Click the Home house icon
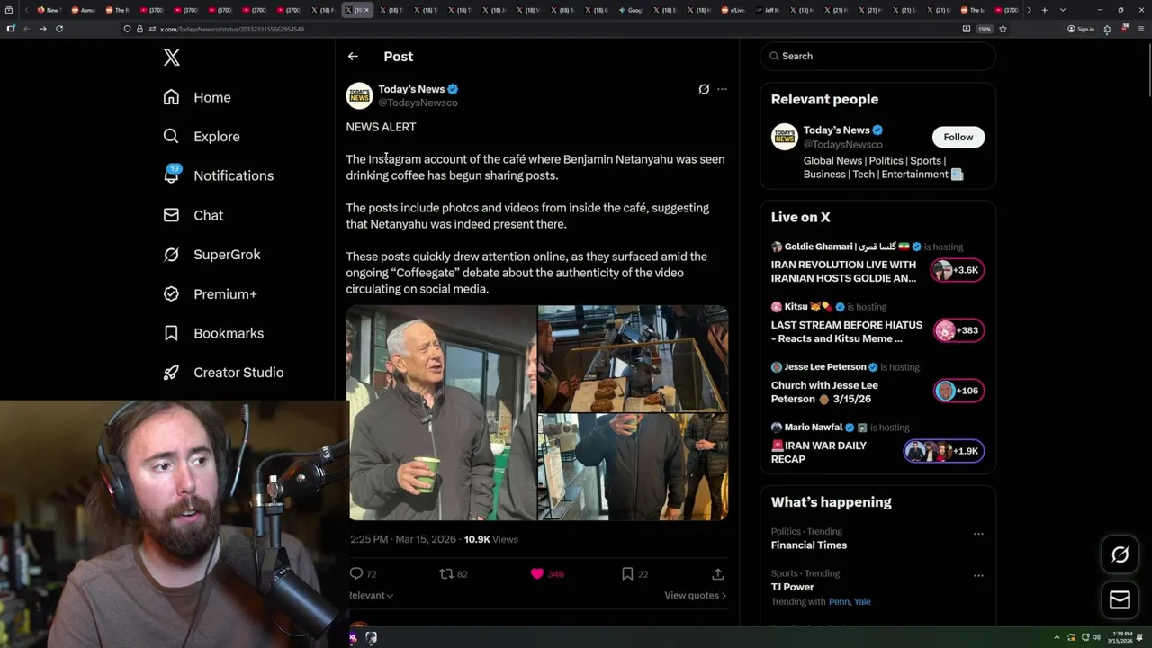1152x648 pixels. [171, 97]
